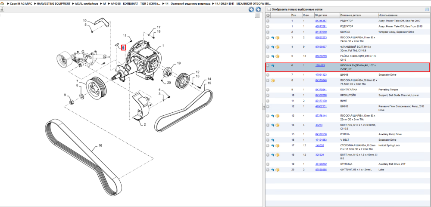Click usage text 'Prevailing Torque'
The image size is (431, 207).
pos(388,90)
